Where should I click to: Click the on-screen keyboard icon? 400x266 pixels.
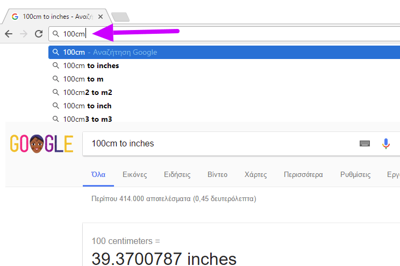click(x=365, y=144)
